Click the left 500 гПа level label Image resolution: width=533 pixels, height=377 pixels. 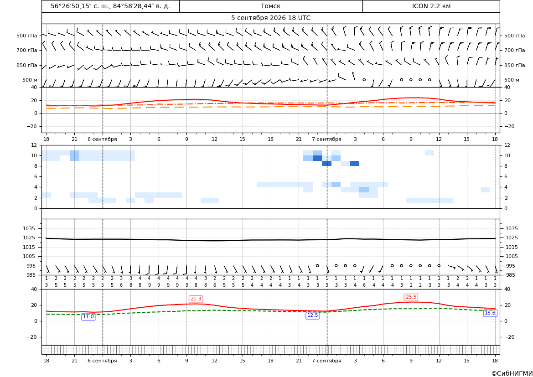[27, 36]
